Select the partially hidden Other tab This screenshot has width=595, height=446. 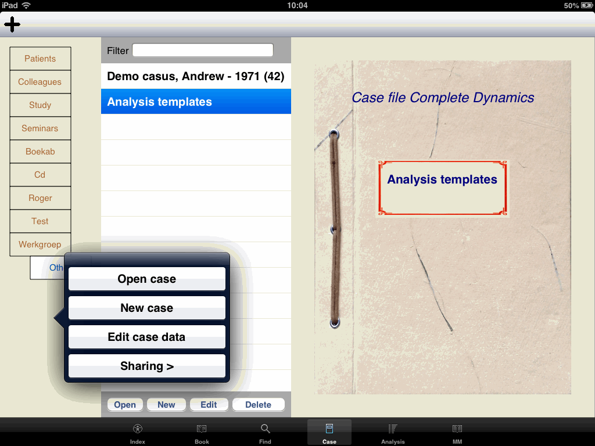47,268
